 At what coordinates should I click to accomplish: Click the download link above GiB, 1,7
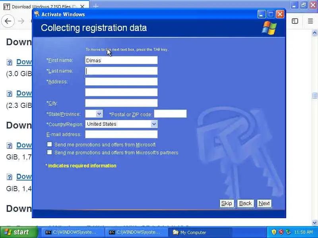pos(24,145)
